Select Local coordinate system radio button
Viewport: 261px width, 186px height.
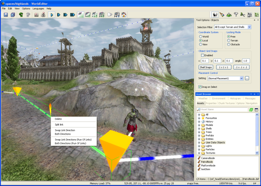click(x=201, y=40)
